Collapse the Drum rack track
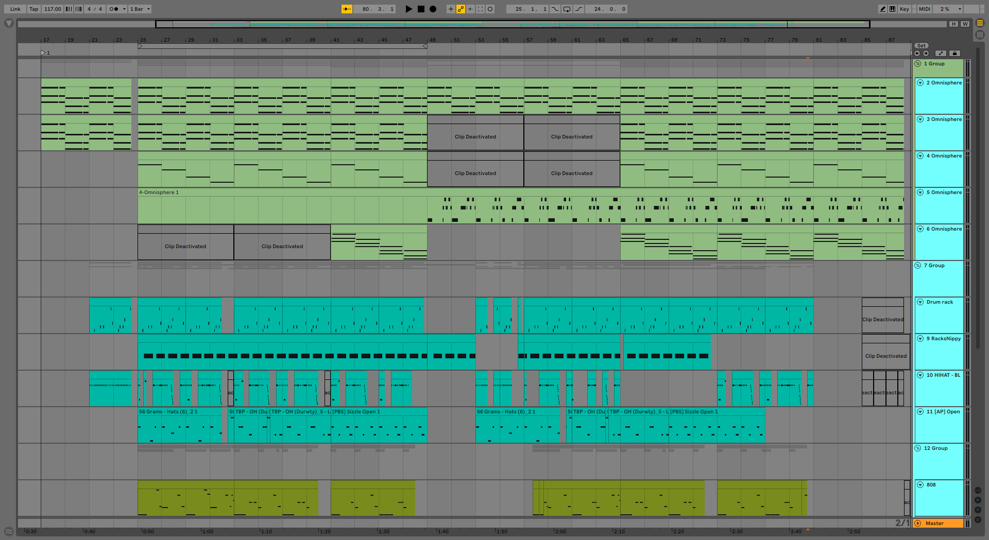This screenshot has height=540, width=989. (920, 302)
